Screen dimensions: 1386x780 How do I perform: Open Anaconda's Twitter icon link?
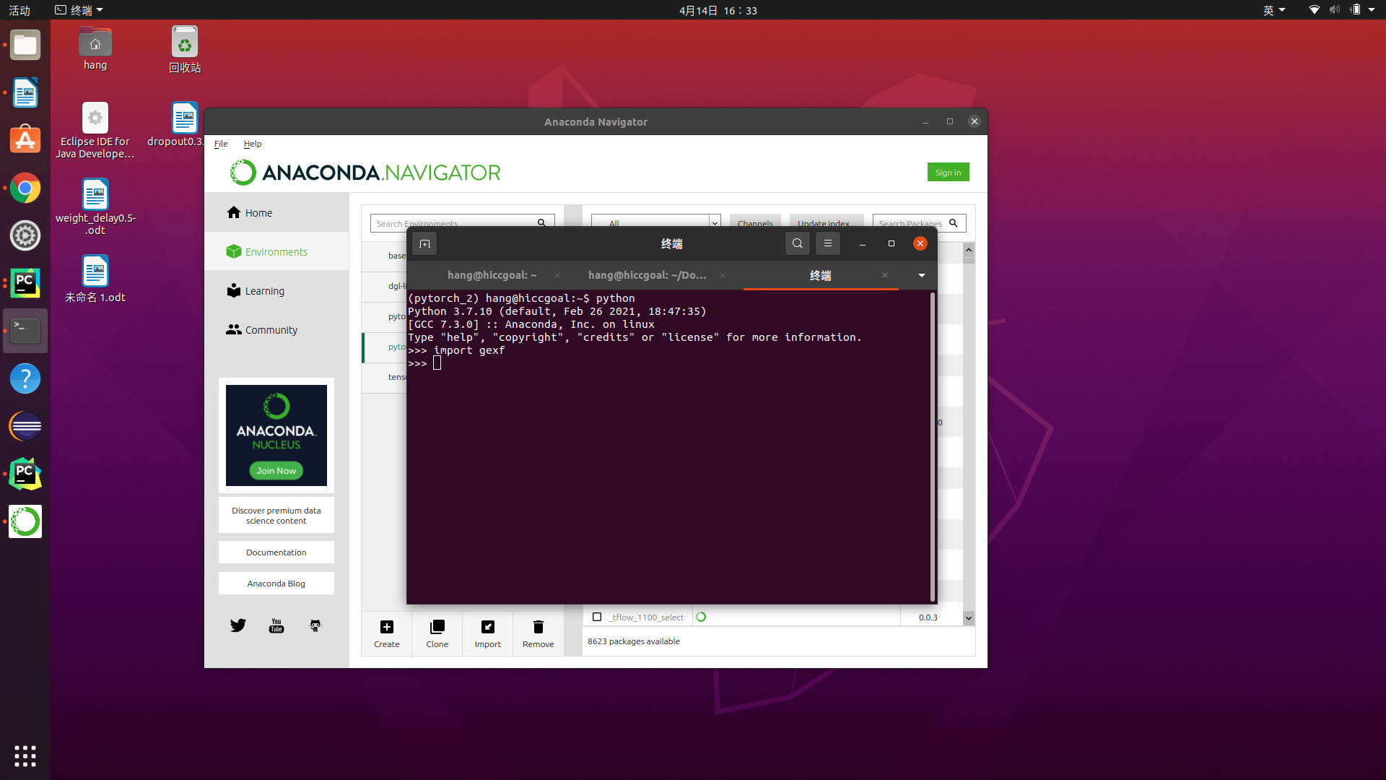pos(238,625)
